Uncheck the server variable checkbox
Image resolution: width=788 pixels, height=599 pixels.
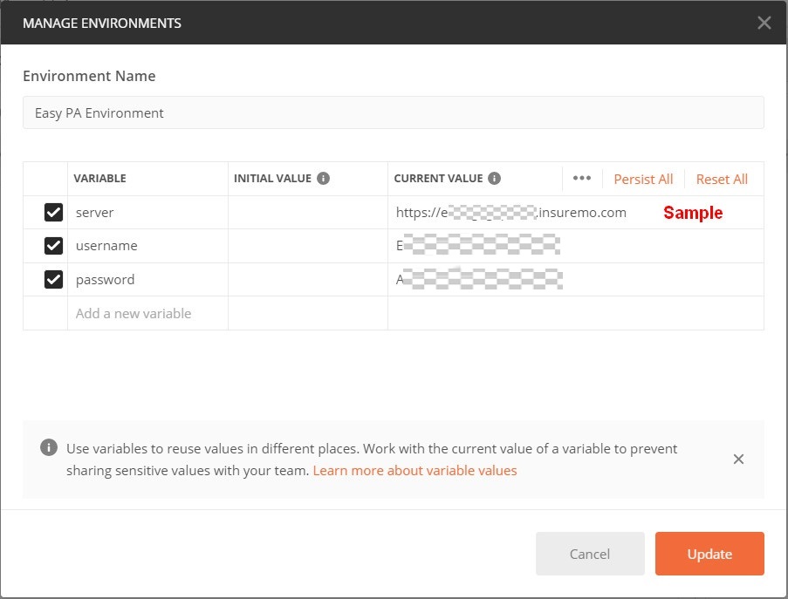pos(53,213)
